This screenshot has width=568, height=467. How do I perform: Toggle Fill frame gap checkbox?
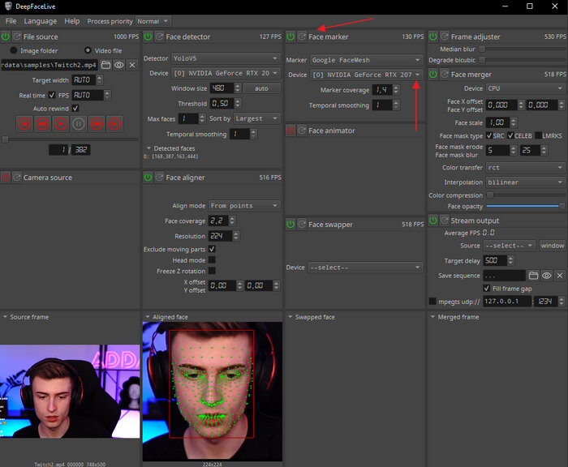tap(487, 288)
